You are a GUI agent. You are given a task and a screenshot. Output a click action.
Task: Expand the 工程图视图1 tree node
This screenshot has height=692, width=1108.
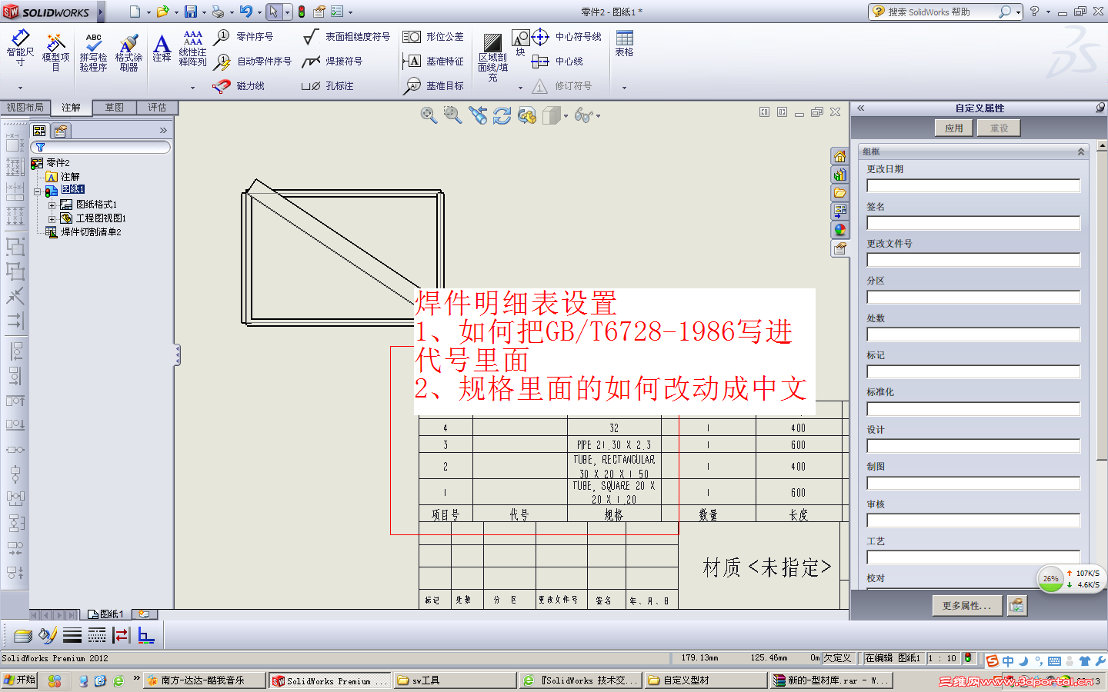52,219
